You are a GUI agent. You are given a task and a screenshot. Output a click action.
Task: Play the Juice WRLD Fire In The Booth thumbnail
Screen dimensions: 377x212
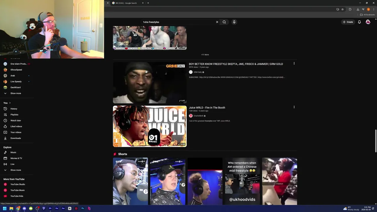(150, 126)
